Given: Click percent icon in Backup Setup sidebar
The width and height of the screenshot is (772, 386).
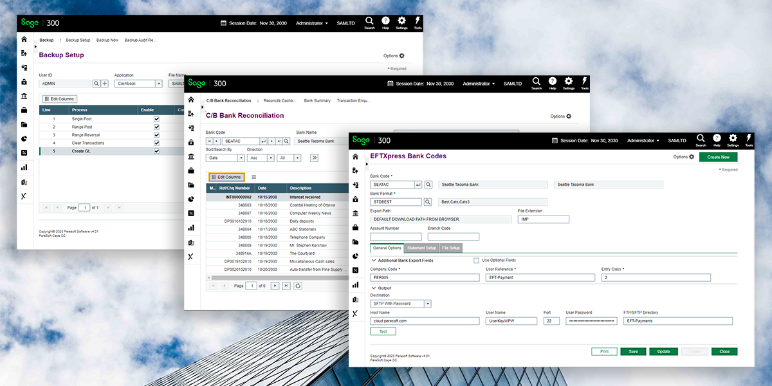Looking at the screenshot, I should (24, 152).
